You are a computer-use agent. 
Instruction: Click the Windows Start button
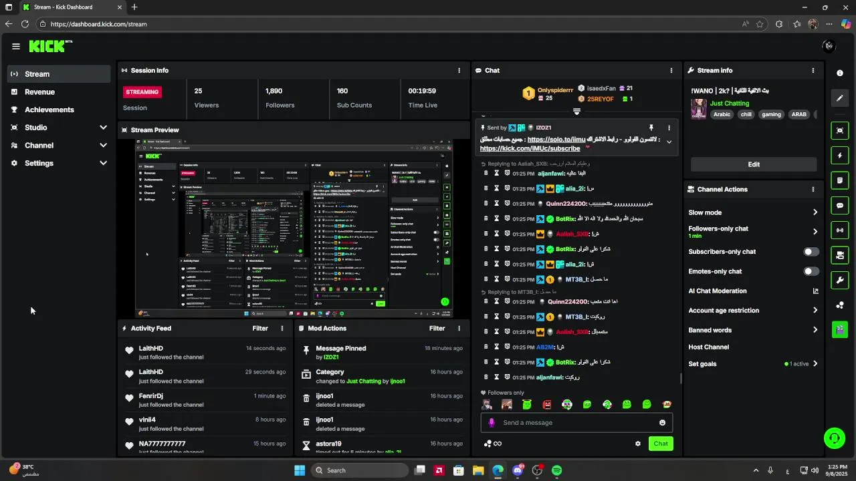(300, 470)
